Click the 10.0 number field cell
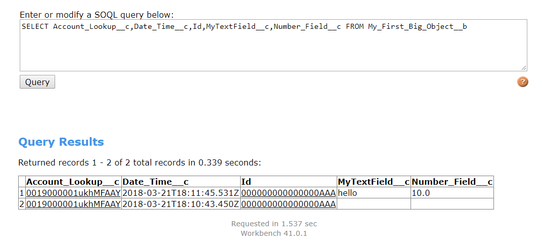Screen dimensions: 542x249 click(452, 193)
